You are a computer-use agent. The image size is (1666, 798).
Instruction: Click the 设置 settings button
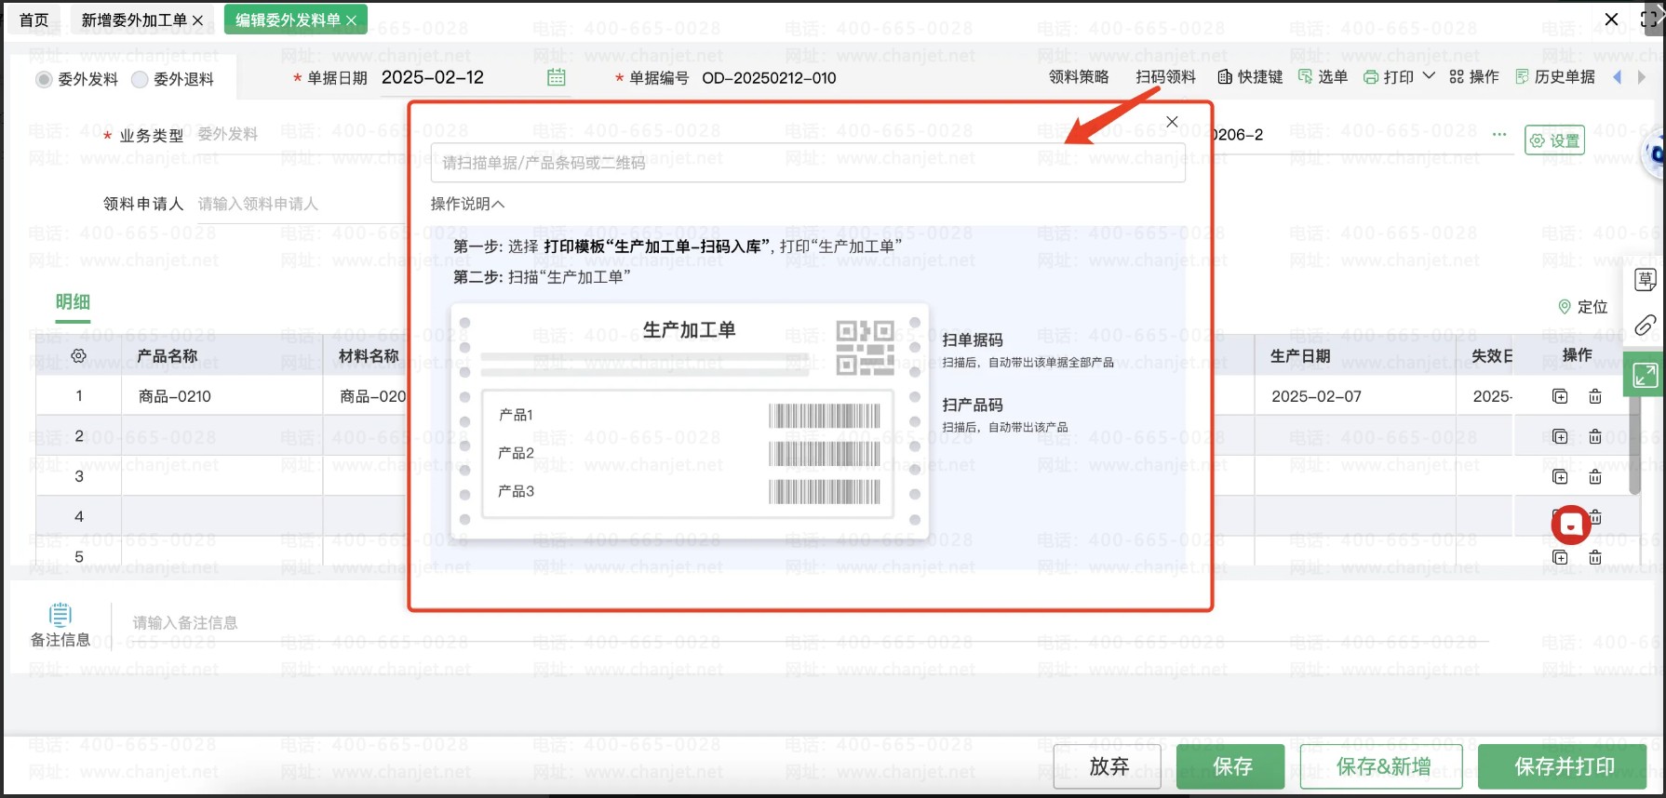tap(1554, 140)
